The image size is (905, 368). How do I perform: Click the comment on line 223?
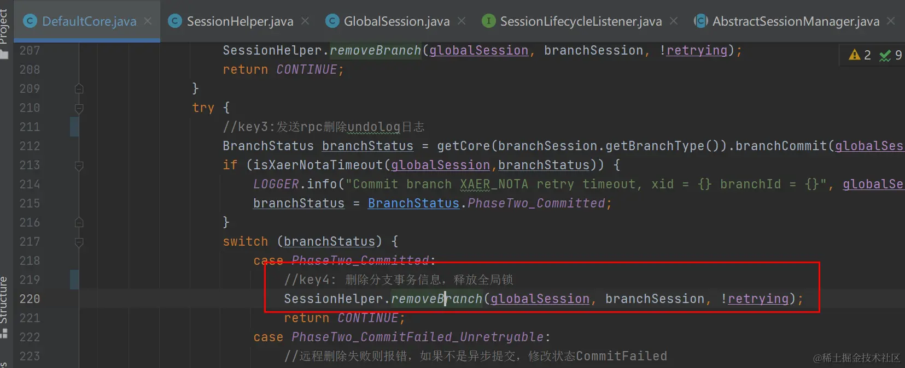pyautogui.click(x=476, y=356)
